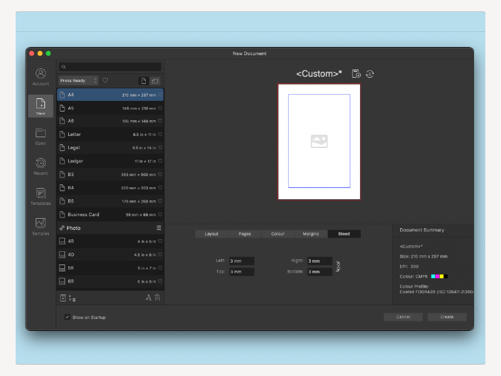The width and height of the screenshot is (501, 376).
Task: Switch to the Margins tab
Action: (x=310, y=233)
